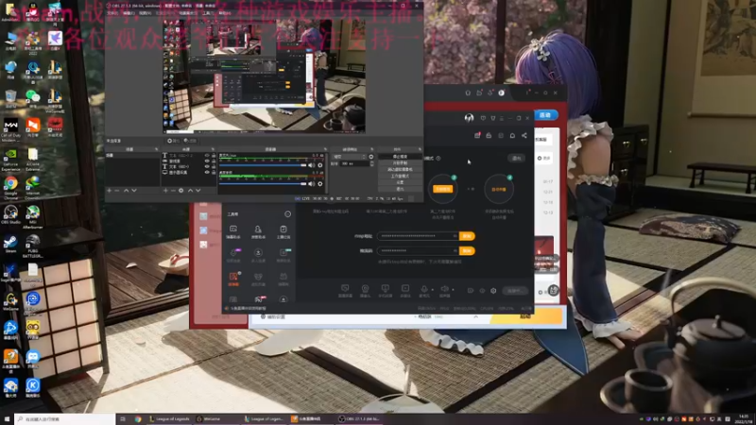Open Steam desktop shortcut
The image size is (756, 425).
click(x=10, y=244)
